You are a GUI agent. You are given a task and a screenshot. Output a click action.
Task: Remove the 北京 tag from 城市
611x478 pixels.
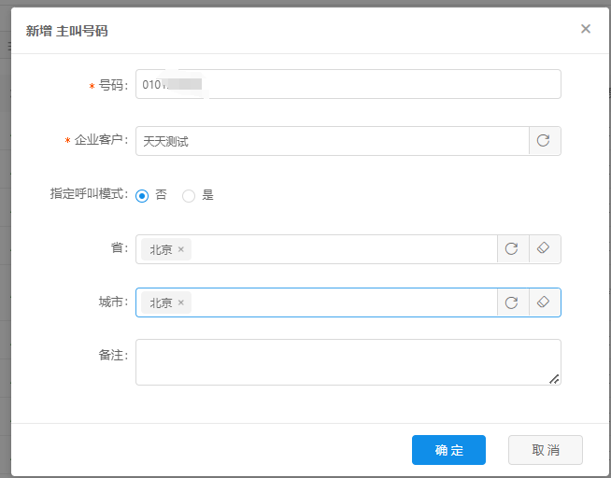pos(181,302)
